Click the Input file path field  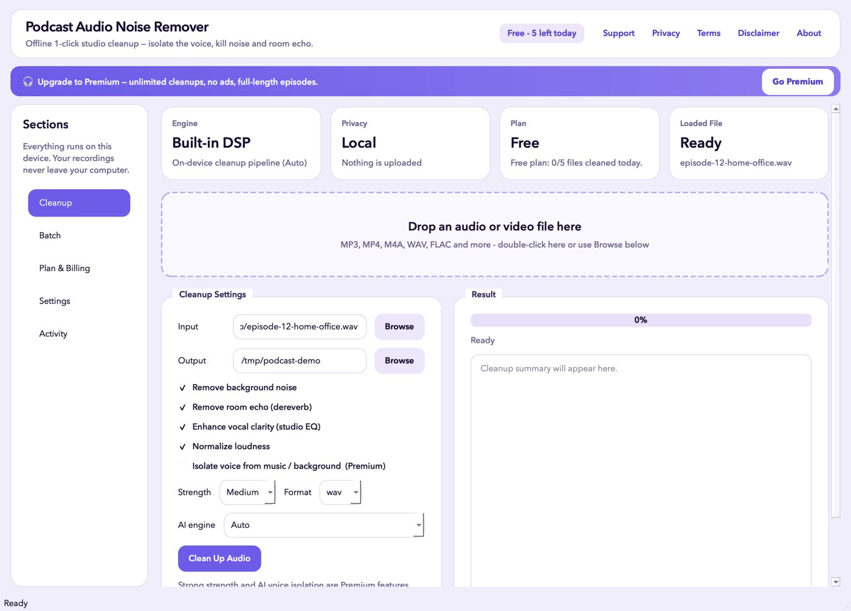[300, 326]
